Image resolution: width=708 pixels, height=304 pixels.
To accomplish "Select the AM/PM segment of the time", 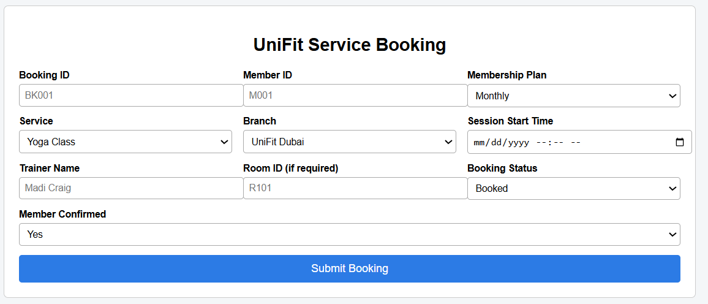I will [x=575, y=142].
